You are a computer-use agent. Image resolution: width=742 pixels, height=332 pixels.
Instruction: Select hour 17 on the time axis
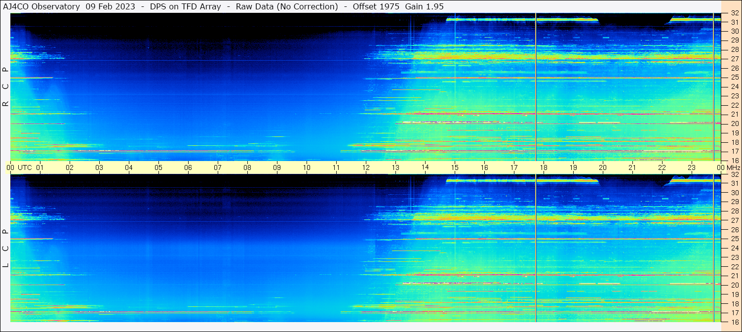coord(514,167)
